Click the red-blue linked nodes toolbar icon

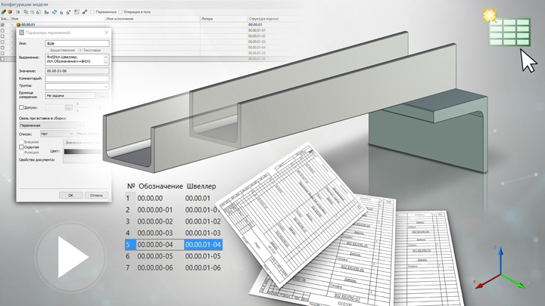pos(85,12)
